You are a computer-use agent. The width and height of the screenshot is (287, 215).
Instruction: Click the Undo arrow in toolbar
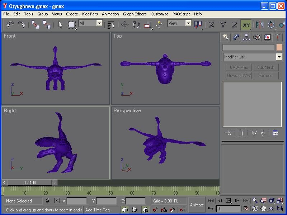click(x=10, y=25)
